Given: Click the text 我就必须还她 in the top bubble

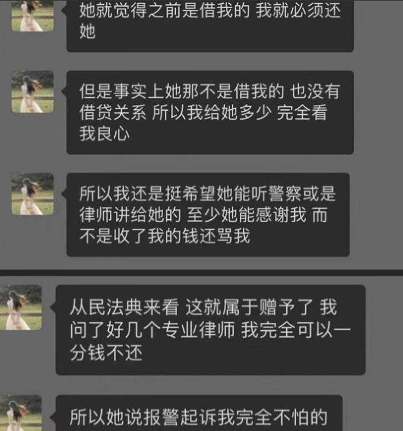Looking at the screenshot, I should pos(210,21).
